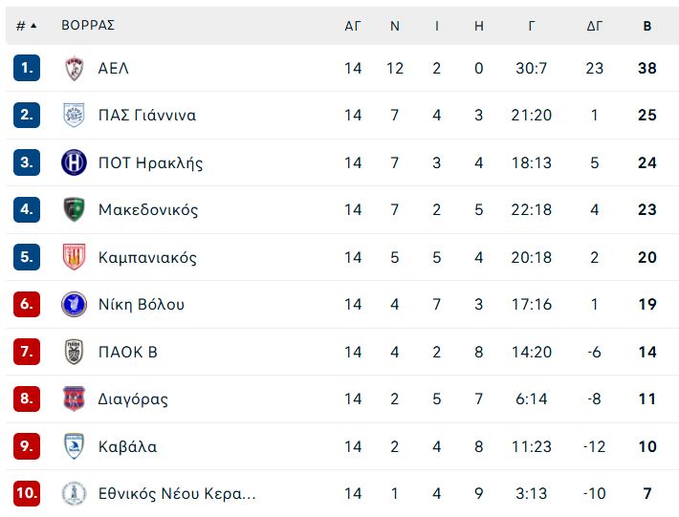Click the ΠΑΣ Γιάννινα team crest

coord(74,115)
